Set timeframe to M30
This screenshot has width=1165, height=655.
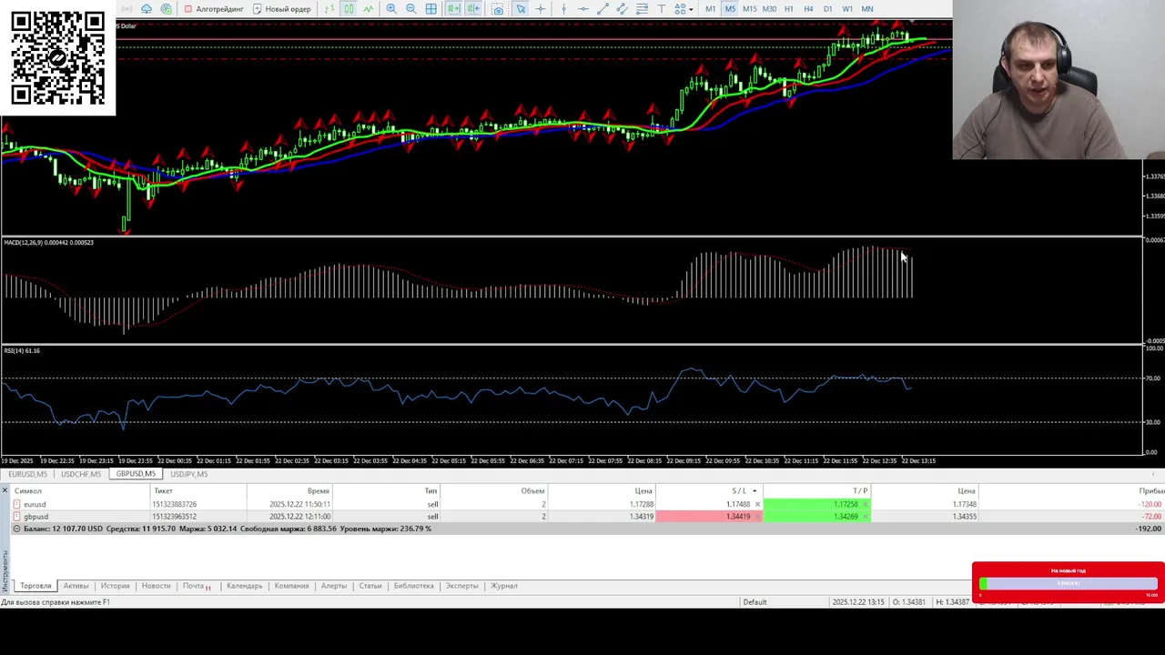(769, 8)
